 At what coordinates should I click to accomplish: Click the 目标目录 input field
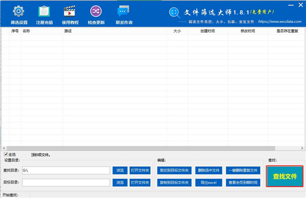(66, 183)
